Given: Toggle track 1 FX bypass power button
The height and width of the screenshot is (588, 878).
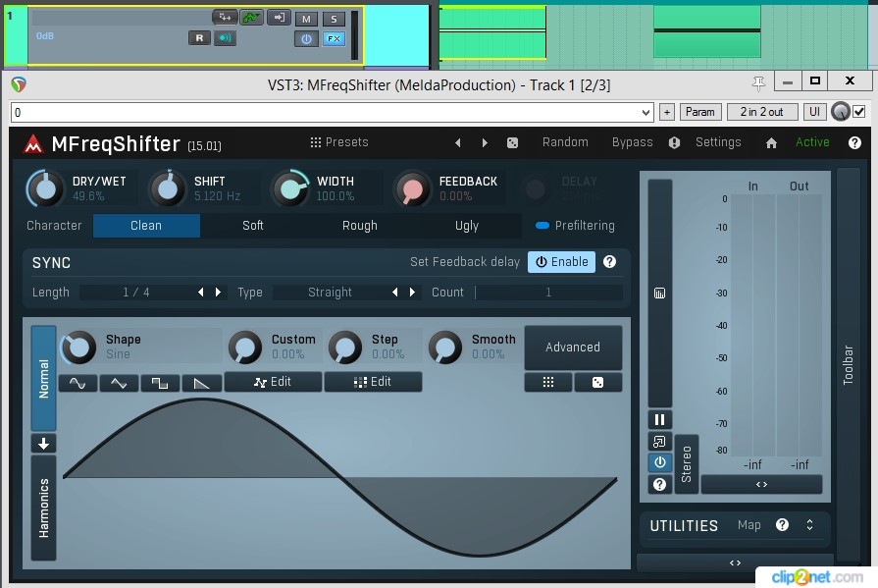Looking at the screenshot, I should 306,39.
